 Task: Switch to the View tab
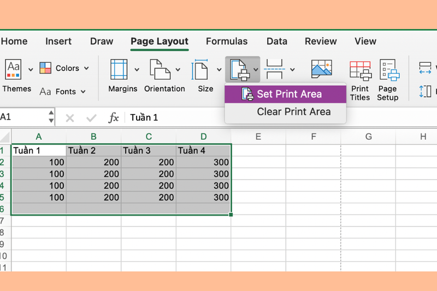[365, 41]
